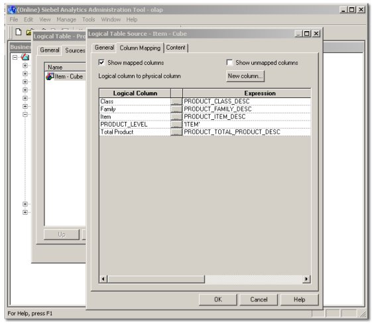Select the Class logical column cell
This screenshot has width=372, height=324.
pos(135,101)
